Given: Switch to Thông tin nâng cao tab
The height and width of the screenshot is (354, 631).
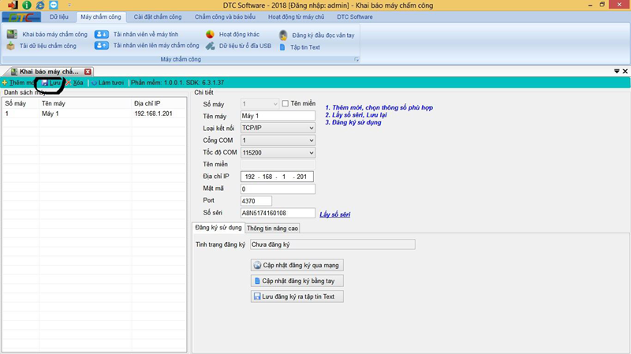Looking at the screenshot, I should pos(272,229).
